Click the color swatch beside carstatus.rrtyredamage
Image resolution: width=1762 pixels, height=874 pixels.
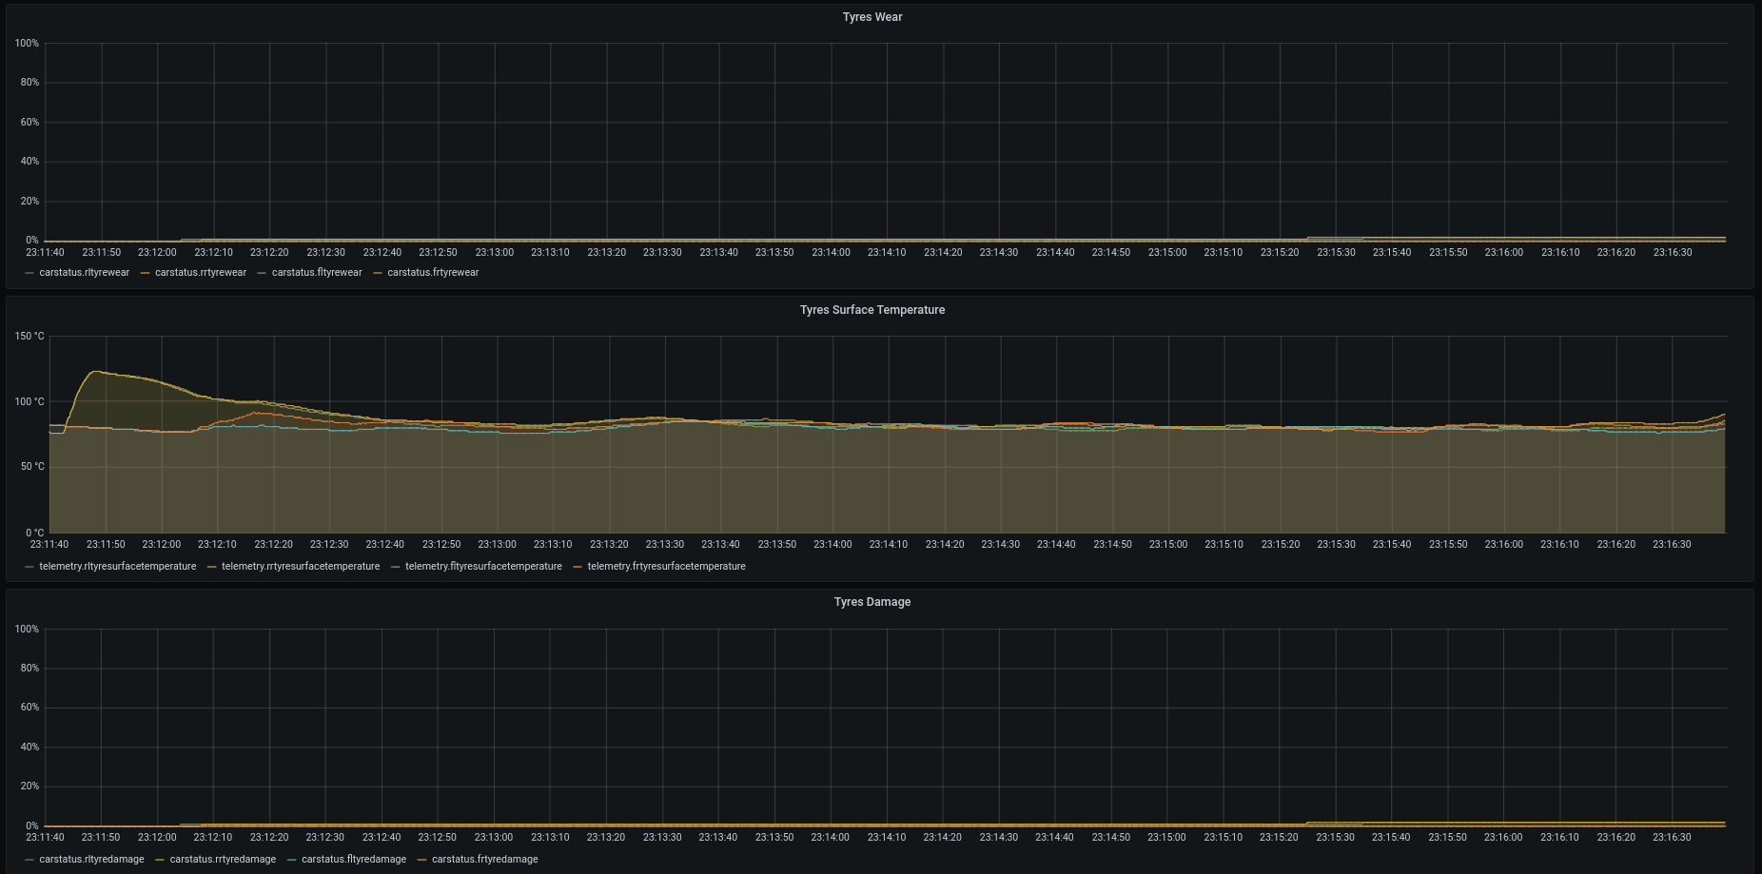tap(160, 860)
